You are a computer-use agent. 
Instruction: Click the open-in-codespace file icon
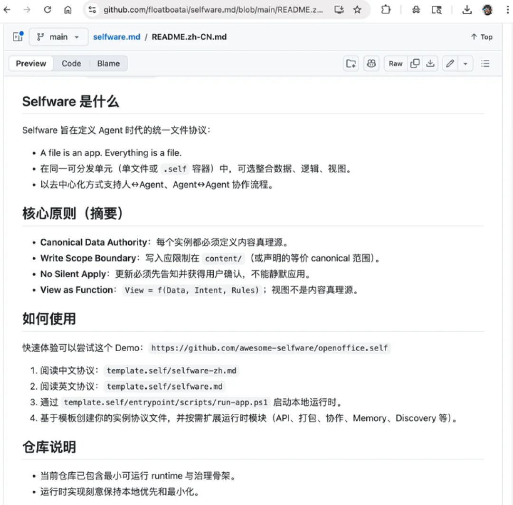351,64
